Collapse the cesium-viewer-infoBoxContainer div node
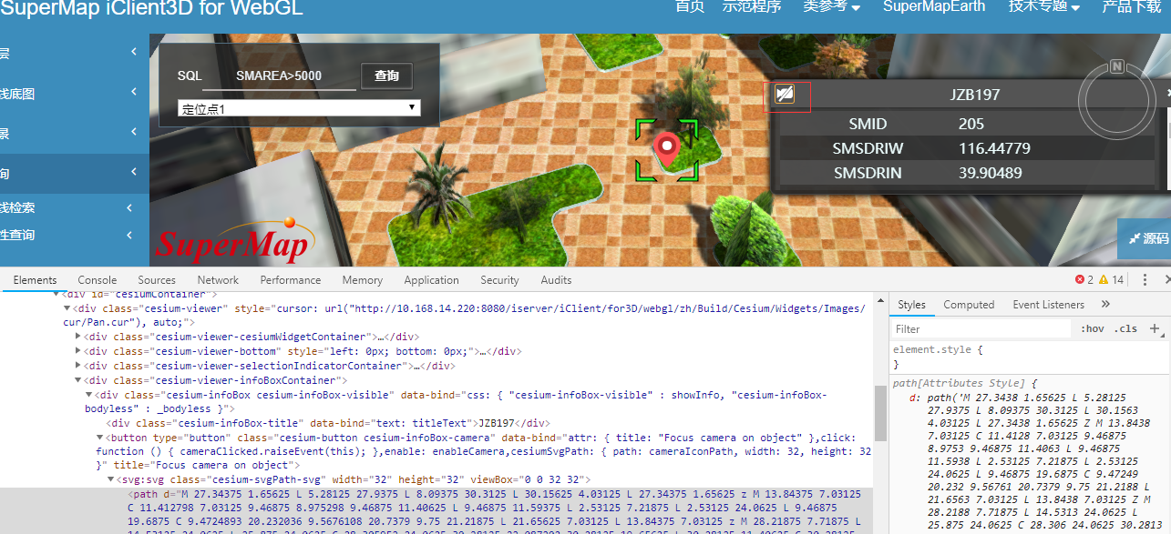This screenshot has width=1171, height=534. click(77, 380)
